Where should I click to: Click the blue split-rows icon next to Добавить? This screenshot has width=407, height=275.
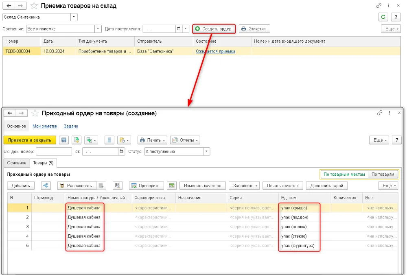point(46,186)
